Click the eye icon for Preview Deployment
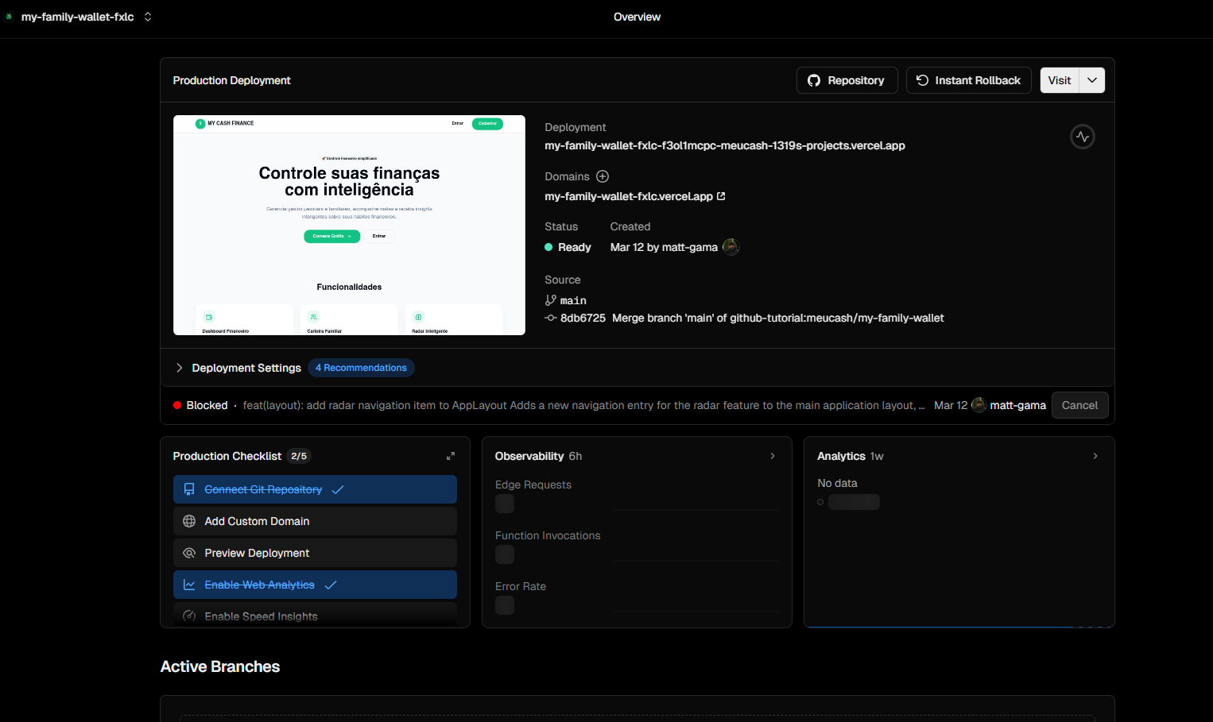The width and height of the screenshot is (1213, 722). (x=189, y=553)
